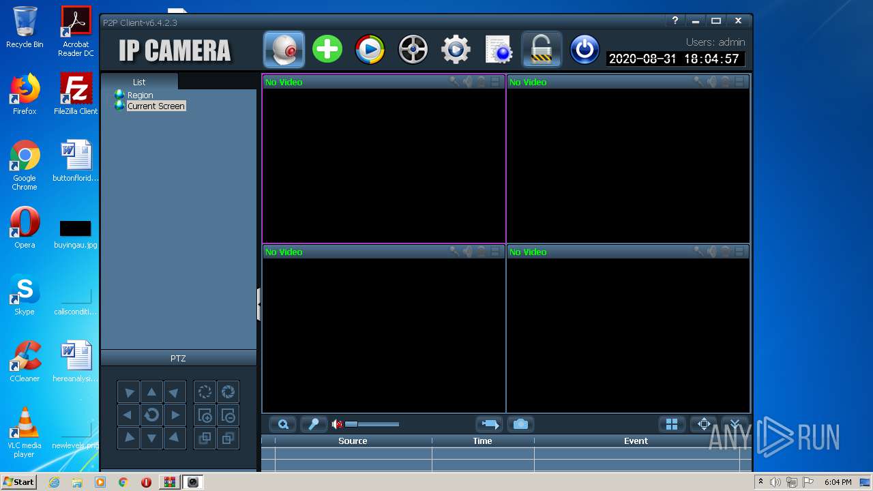Viewport: 873px width, 491px height.
Task: Pan PTZ left with the left arrow
Action: (128, 415)
